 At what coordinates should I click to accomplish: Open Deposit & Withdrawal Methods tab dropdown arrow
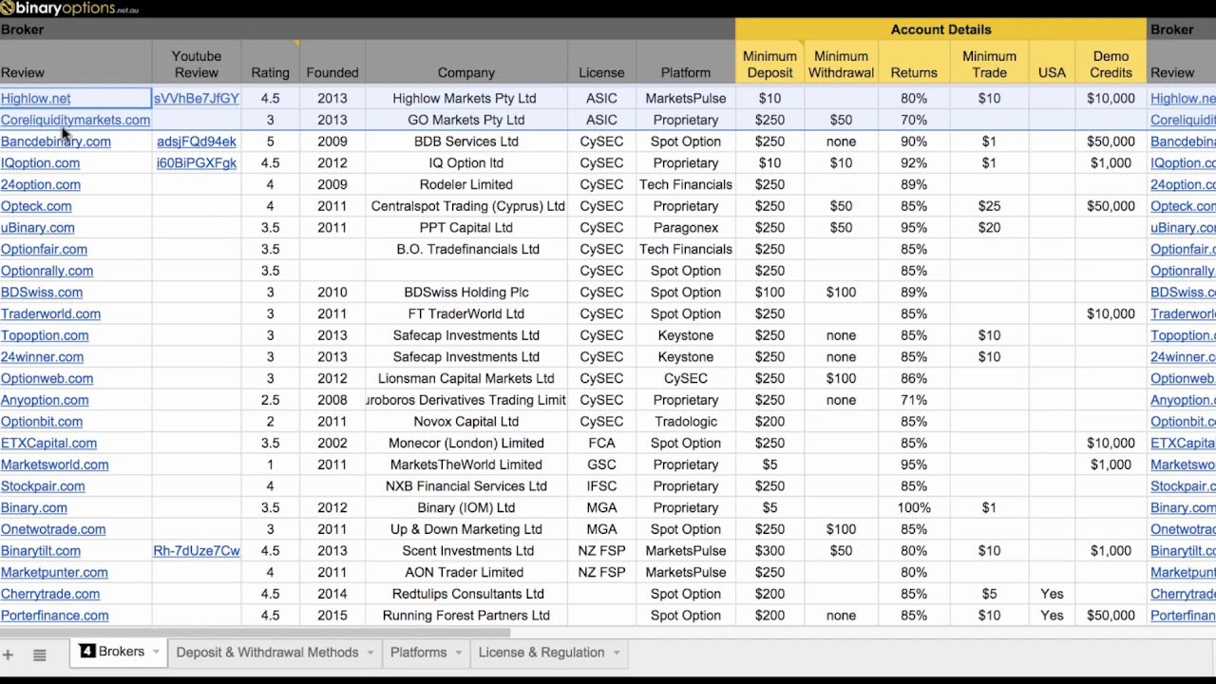click(x=370, y=653)
